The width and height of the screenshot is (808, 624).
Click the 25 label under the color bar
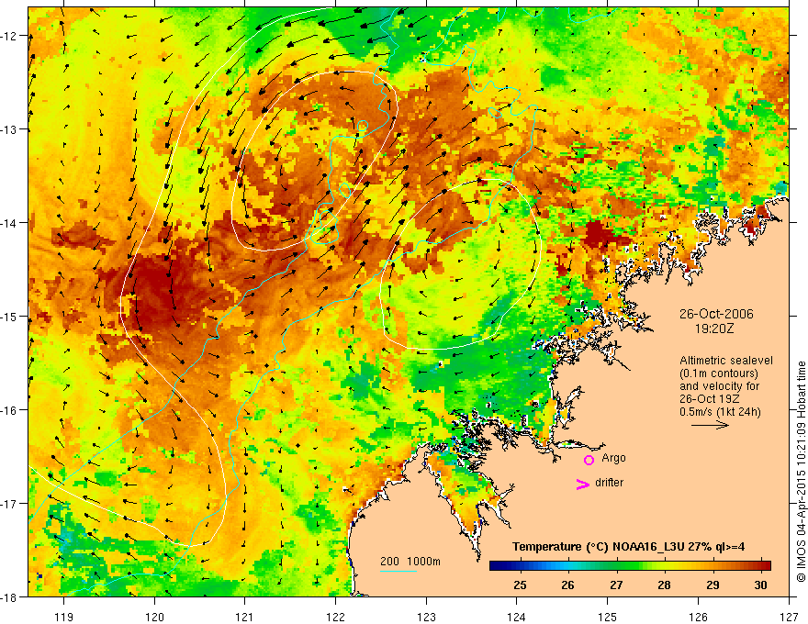pyautogui.click(x=520, y=585)
